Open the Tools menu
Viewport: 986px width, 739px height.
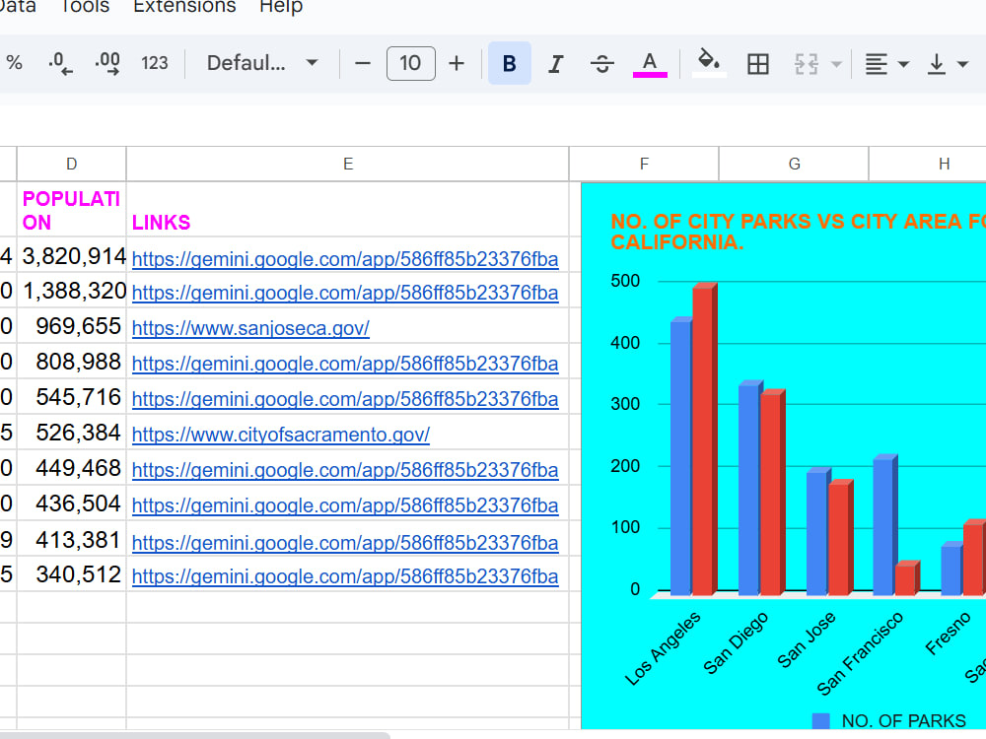click(85, 6)
